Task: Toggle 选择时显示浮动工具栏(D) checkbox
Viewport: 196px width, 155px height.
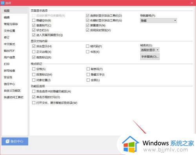Action: point(87,16)
